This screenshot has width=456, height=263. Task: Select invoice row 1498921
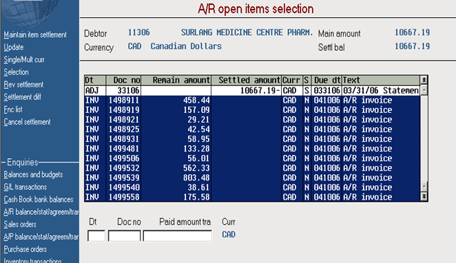coord(252,120)
